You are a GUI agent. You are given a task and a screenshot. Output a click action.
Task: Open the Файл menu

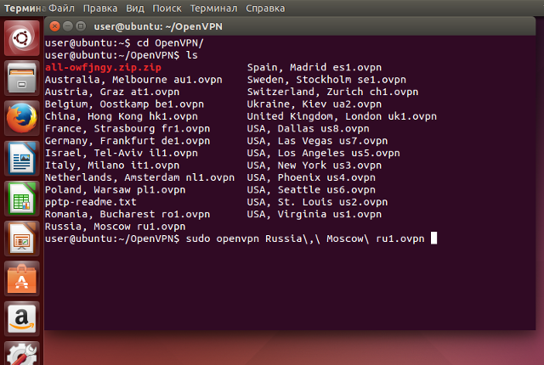[61, 8]
